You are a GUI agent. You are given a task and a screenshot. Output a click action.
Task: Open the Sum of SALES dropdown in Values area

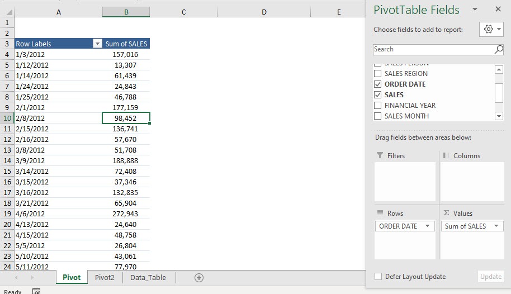496,226
